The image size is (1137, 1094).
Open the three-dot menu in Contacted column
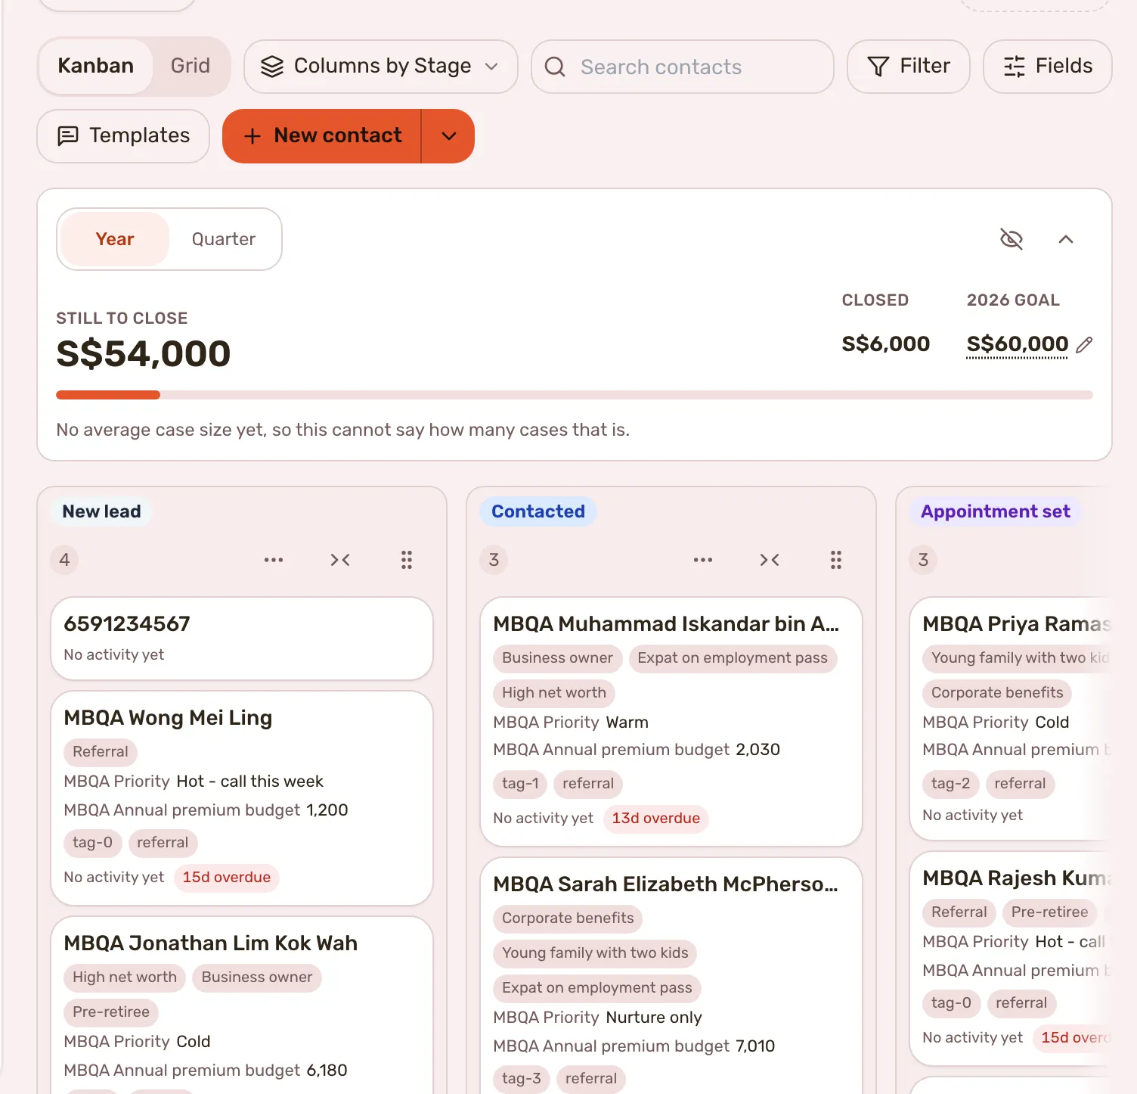(x=703, y=560)
